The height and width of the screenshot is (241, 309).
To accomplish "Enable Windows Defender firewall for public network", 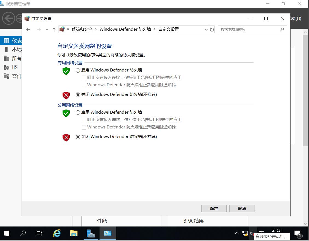I will coord(78,112).
